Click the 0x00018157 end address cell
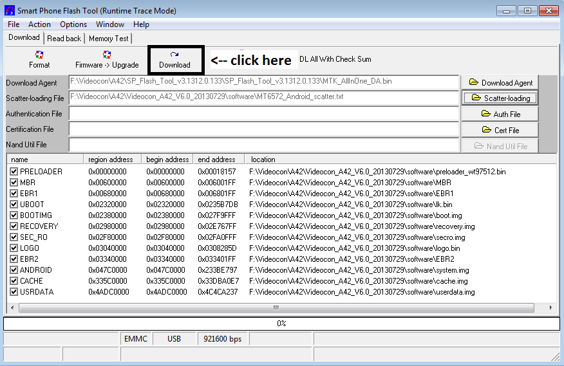Screen dimensions: 564x366 tap(217, 172)
